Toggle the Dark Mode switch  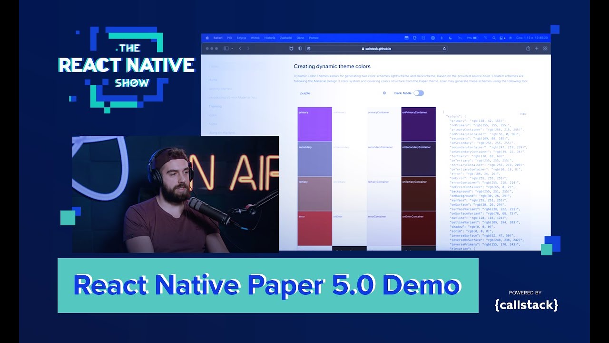419,93
